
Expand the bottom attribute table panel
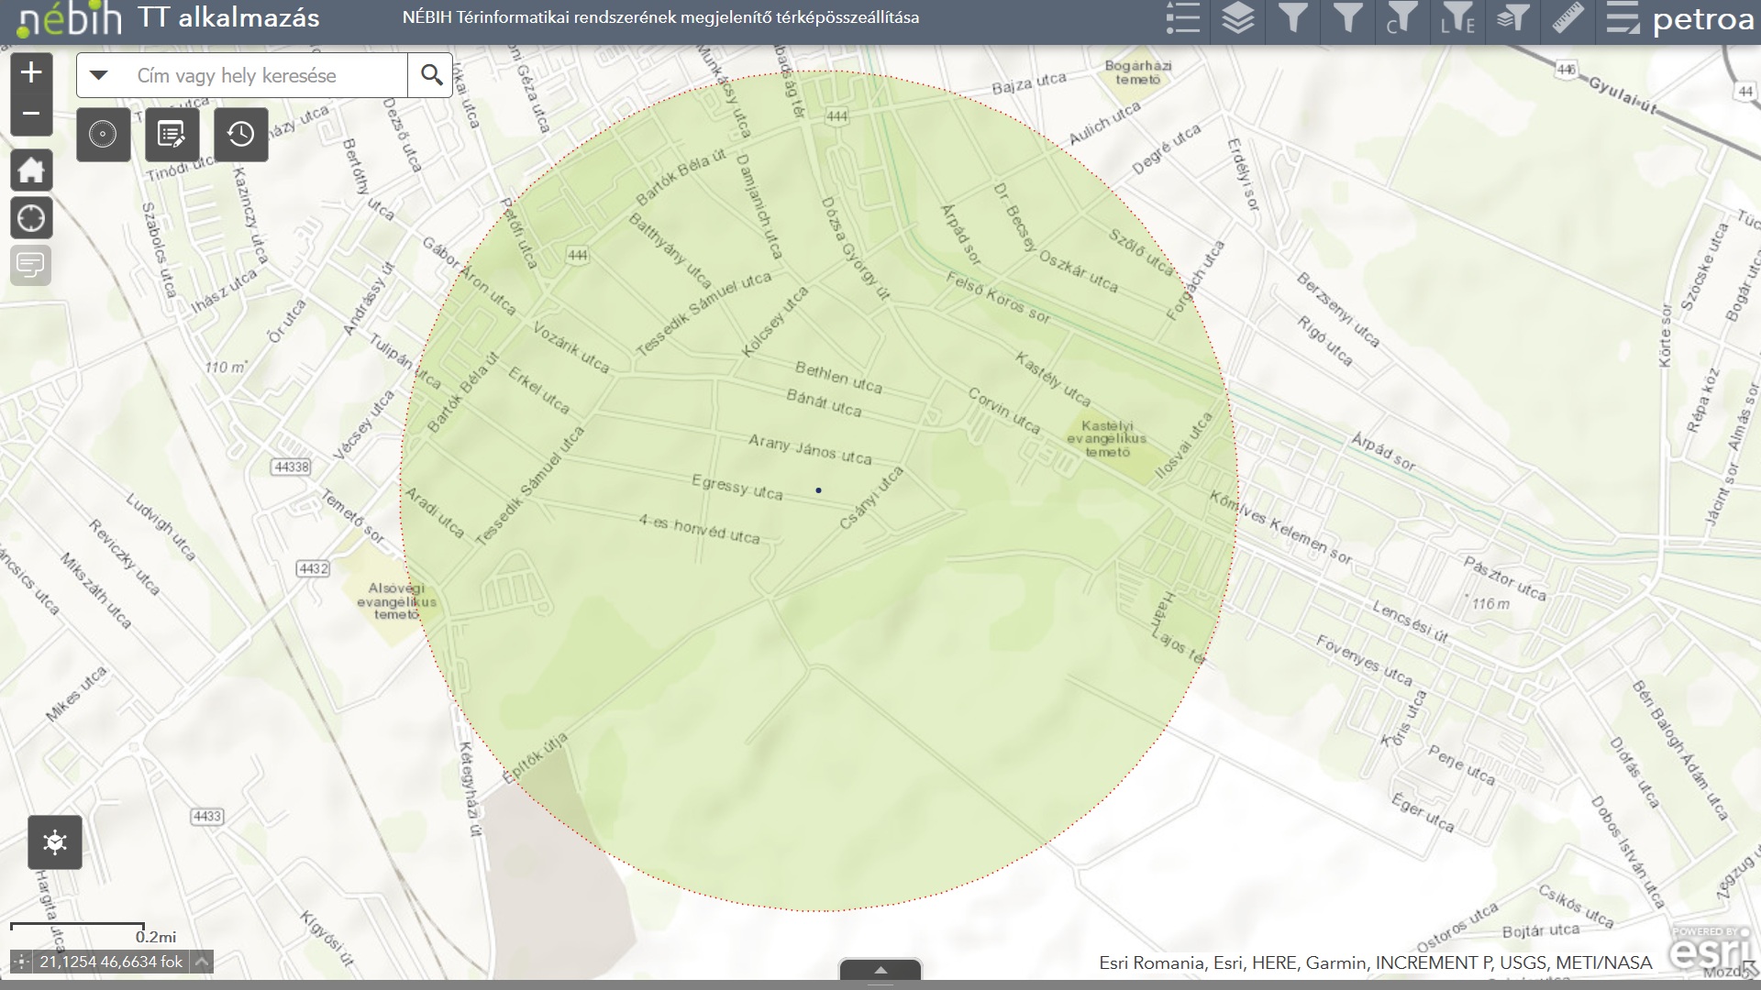(x=880, y=970)
